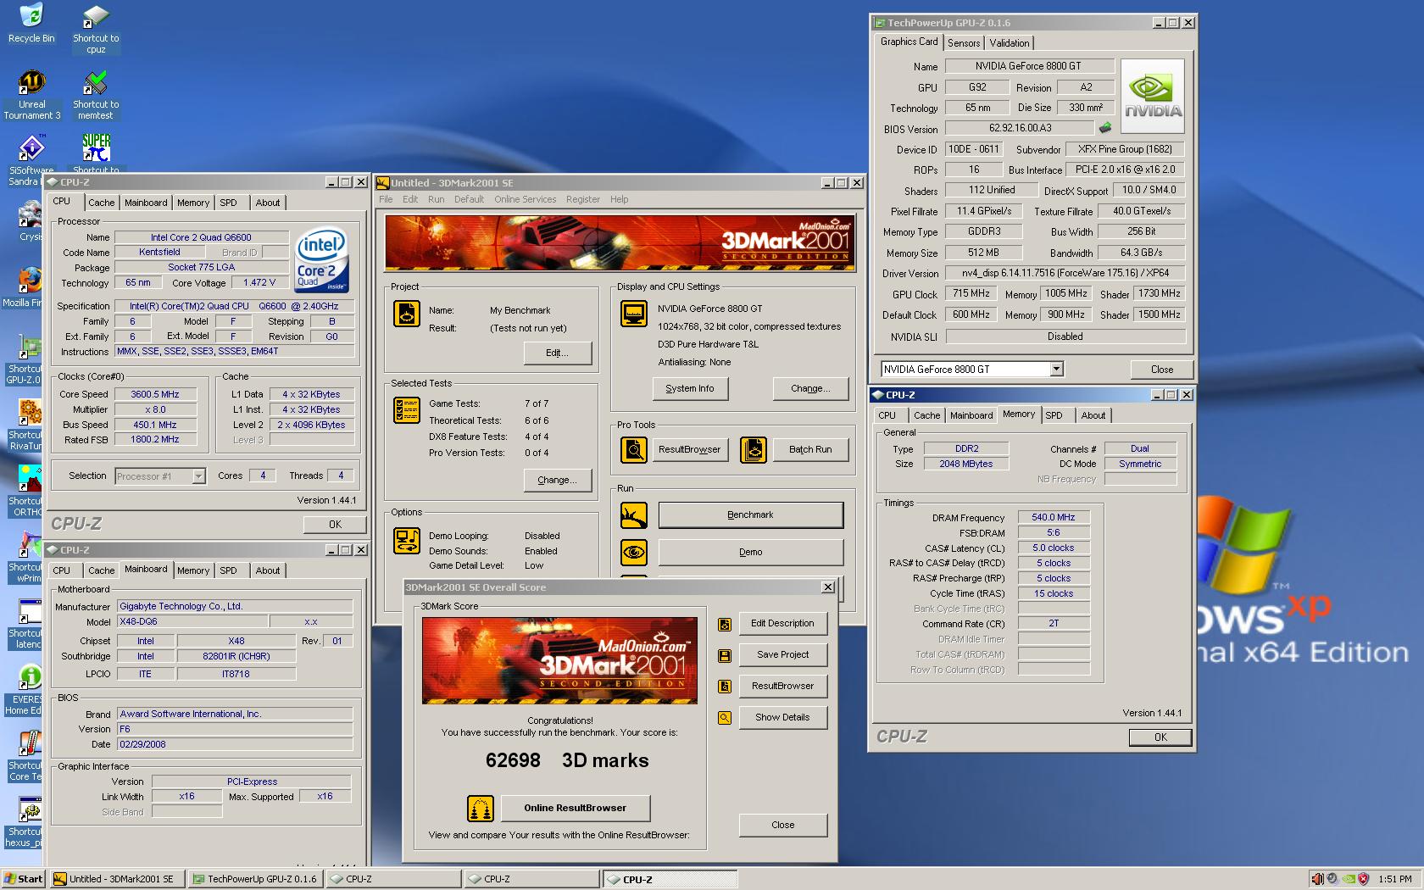Viewport: 1424px width, 890px height.
Task: Click the Core Speed value 3600.5 MHz
Action: coord(156,394)
